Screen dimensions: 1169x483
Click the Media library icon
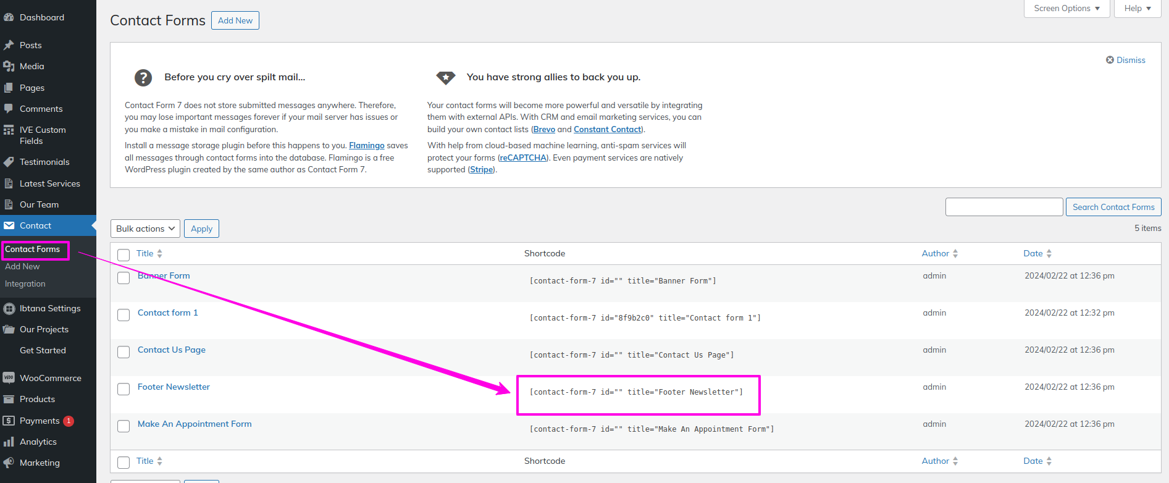pos(9,66)
